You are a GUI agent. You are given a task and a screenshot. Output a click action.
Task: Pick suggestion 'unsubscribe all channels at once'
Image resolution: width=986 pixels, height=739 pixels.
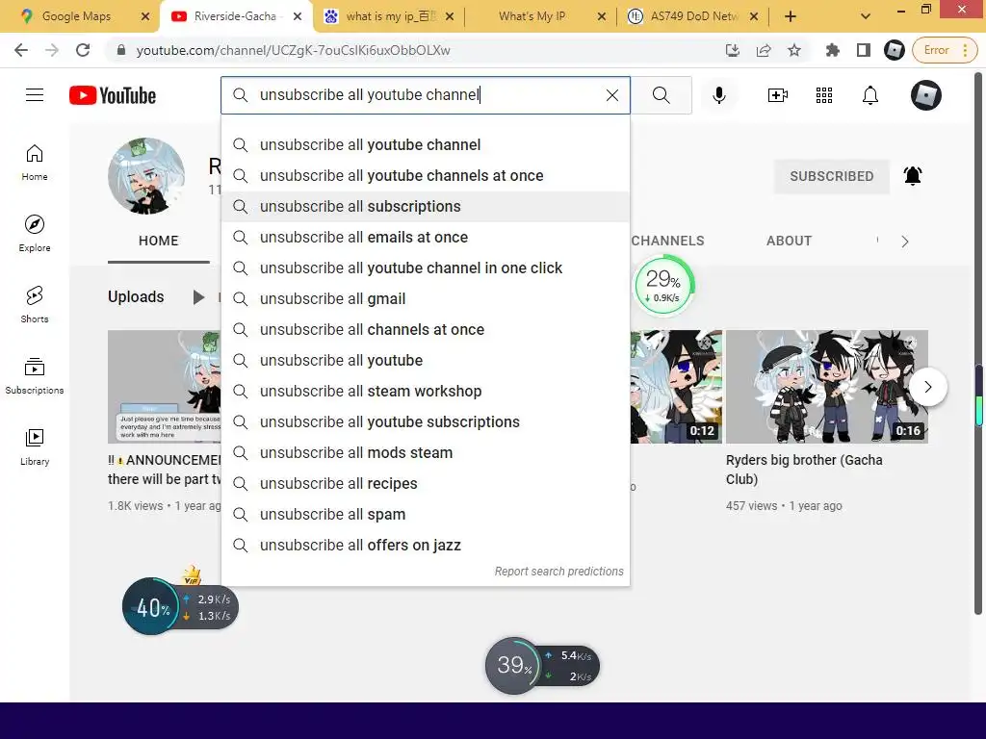coord(425,330)
